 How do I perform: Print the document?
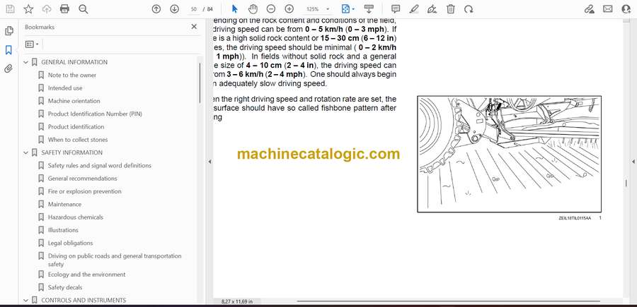pyautogui.click(x=64, y=9)
